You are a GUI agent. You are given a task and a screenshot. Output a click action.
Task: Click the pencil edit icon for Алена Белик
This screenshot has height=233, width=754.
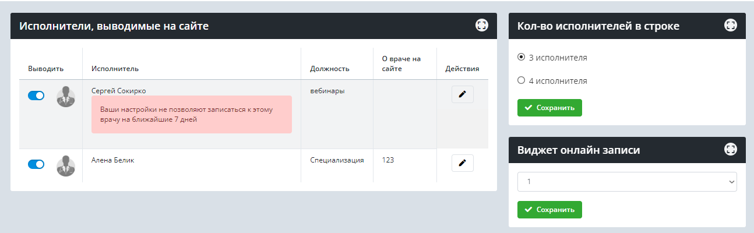(x=462, y=163)
